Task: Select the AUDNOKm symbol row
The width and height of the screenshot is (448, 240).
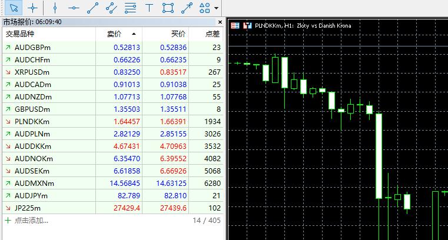Action: tap(113, 158)
